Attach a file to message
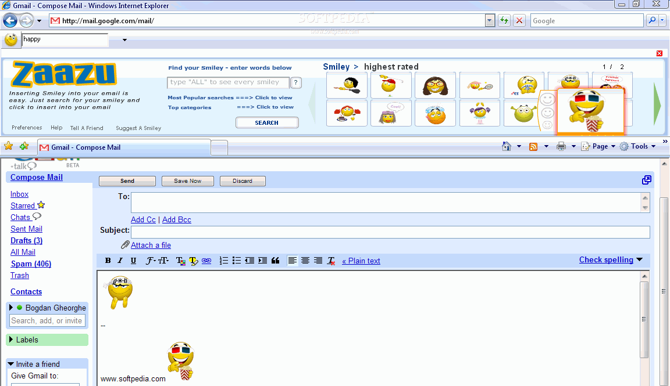This screenshot has height=386, width=670. (151, 246)
